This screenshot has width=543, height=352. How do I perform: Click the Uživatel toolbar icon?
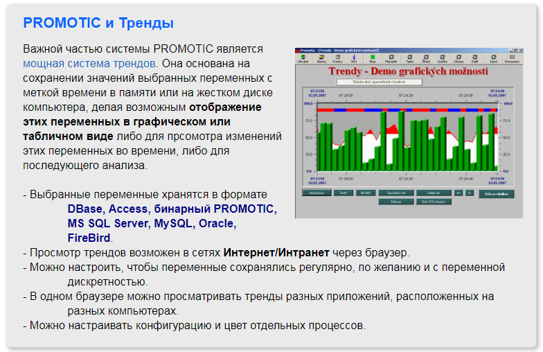[x=303, y=59]
